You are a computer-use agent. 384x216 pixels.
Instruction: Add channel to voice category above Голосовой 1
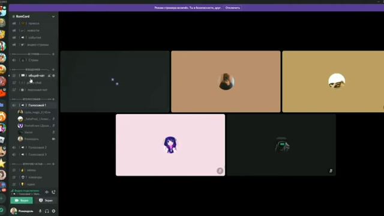[x=53, y=99]
